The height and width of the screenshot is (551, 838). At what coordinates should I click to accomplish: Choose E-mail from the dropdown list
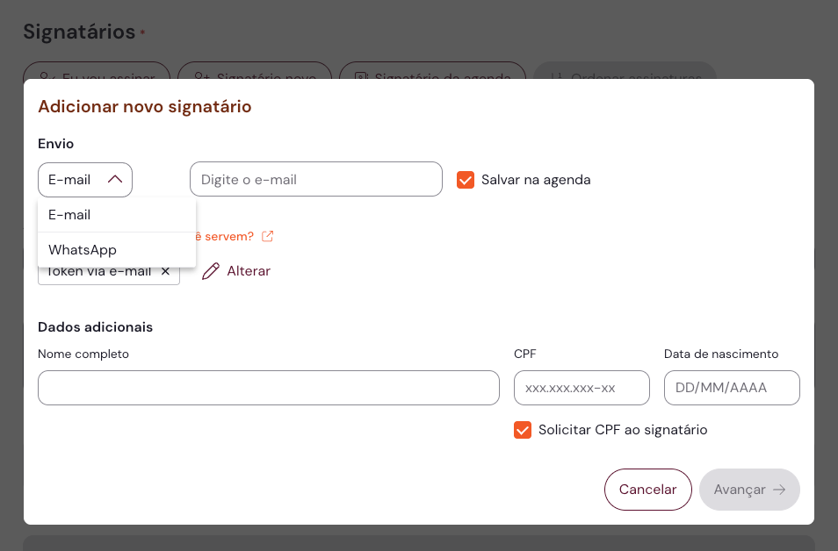tap(70, 215)
